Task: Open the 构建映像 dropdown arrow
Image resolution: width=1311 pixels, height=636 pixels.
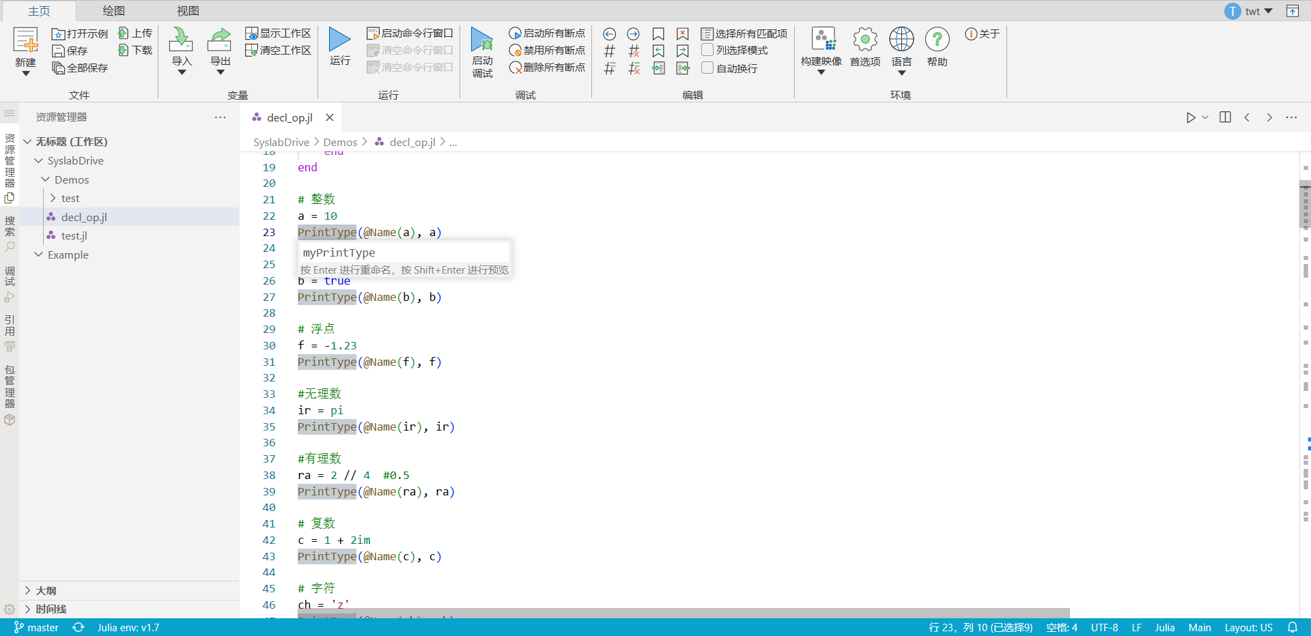Action: [x=821, y=72]
